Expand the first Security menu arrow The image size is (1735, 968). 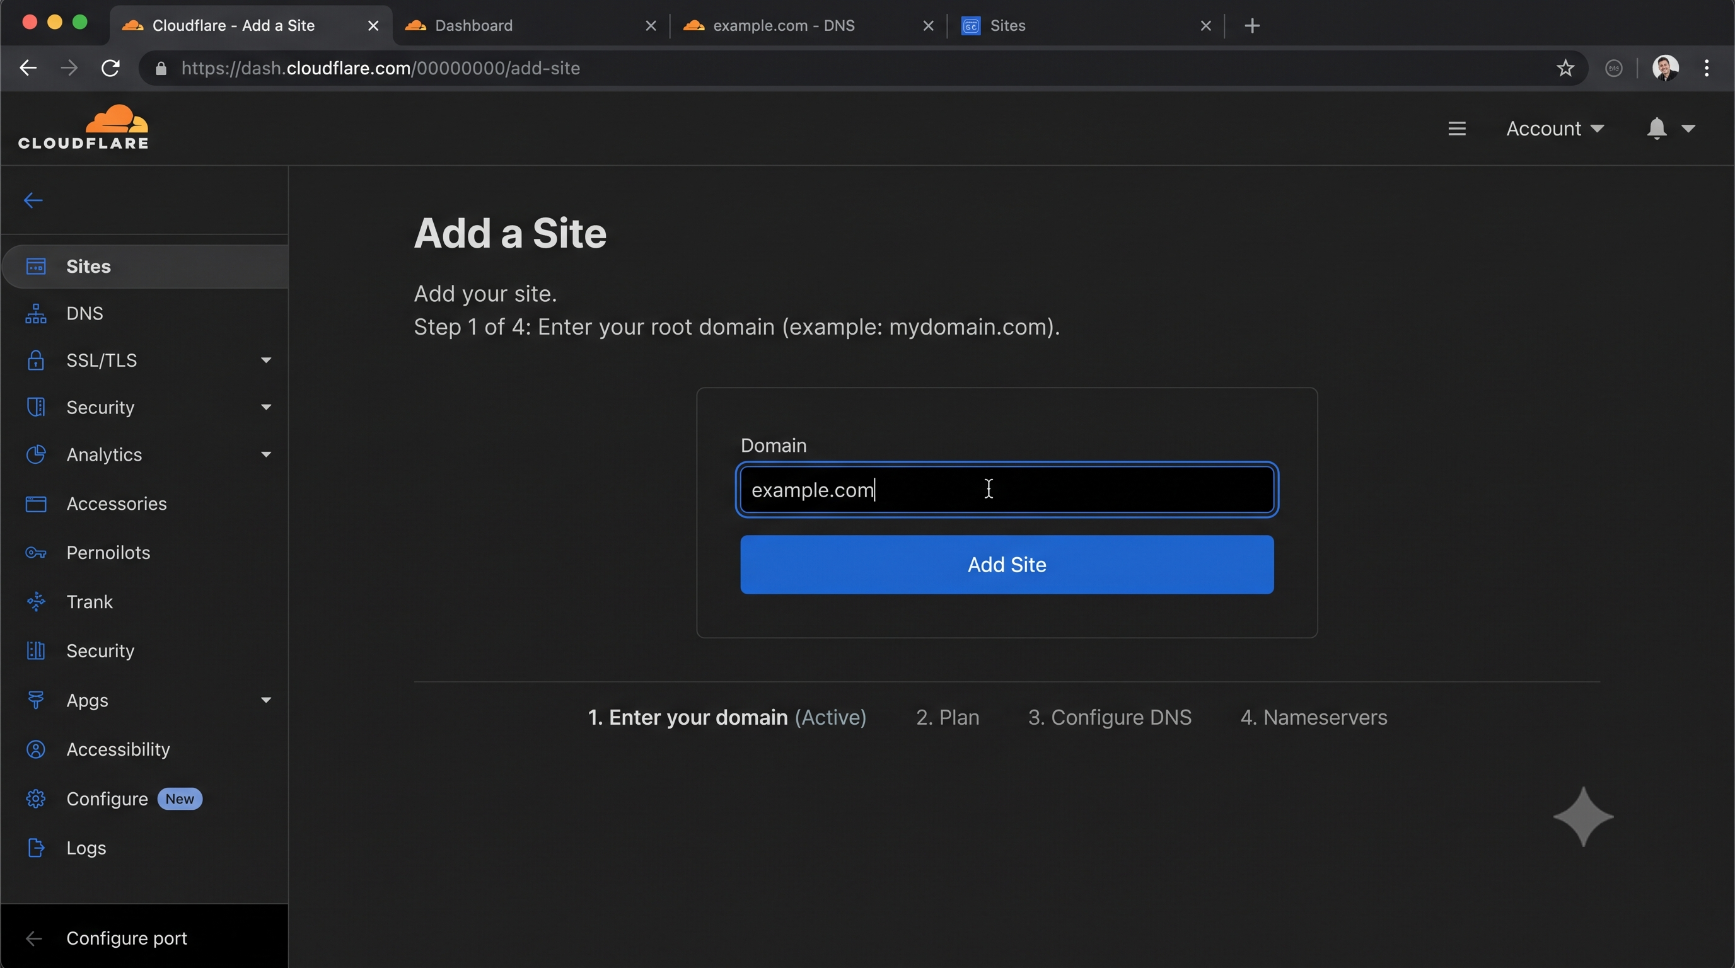[x=266, y=407]
